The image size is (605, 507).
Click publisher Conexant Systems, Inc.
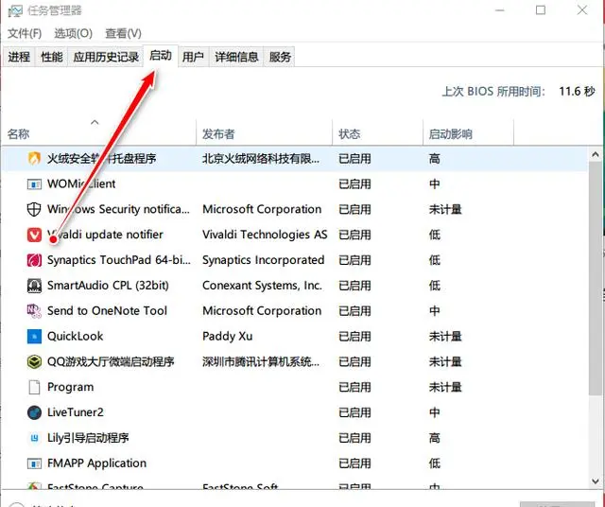click(x=262, y=286)
